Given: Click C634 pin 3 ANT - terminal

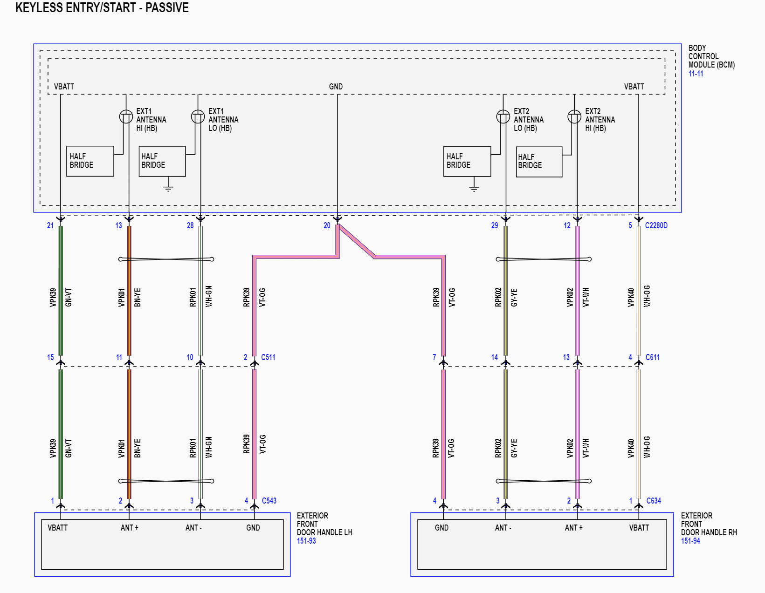Looking at the screenshot, I should (x=506, y=505).
